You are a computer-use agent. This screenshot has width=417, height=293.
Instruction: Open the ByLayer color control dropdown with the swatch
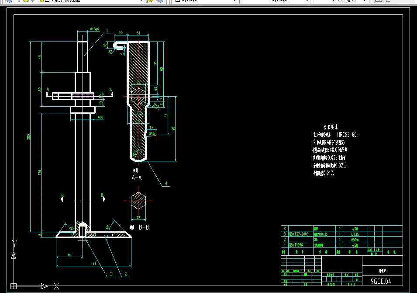click(205, 1)
